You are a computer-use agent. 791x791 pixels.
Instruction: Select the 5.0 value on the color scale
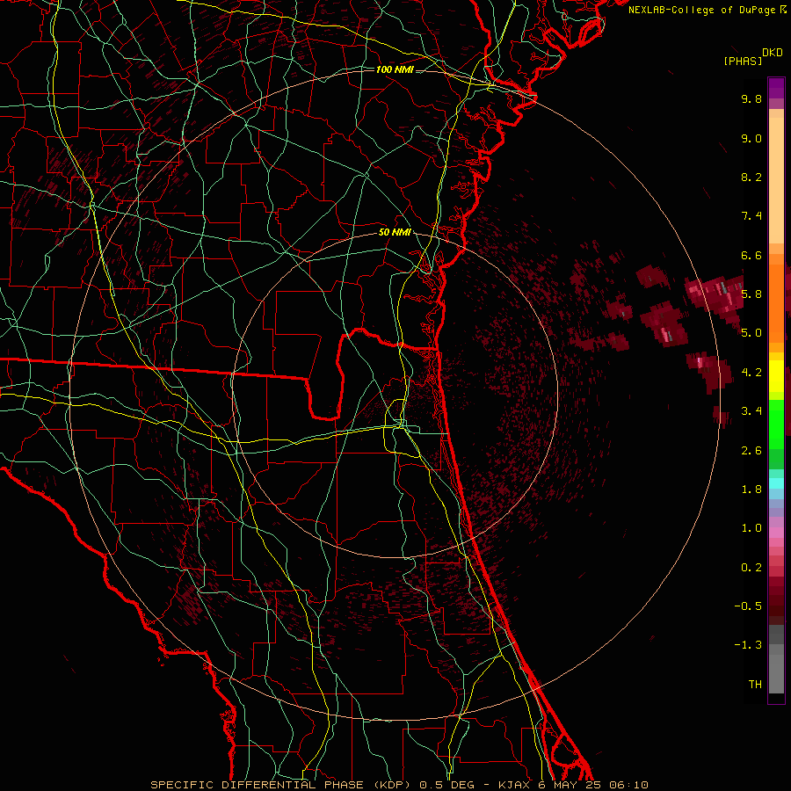coord(751,333)
